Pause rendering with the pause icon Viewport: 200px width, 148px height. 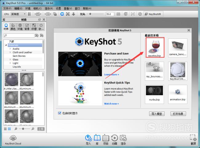29,14
